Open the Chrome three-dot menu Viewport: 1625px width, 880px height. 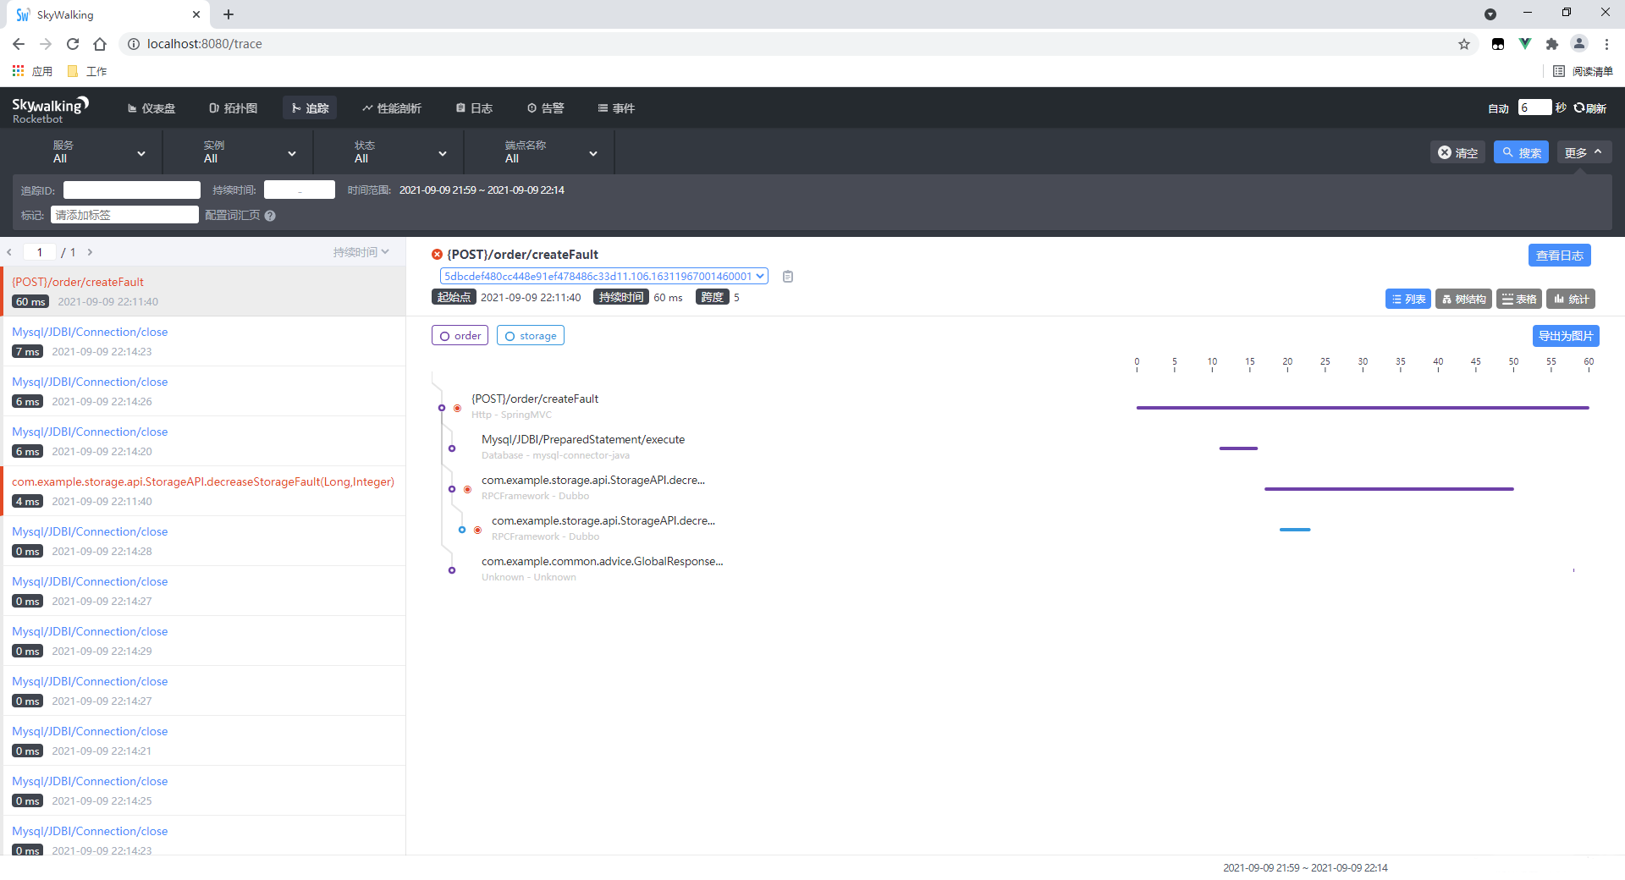pyautogui.click(x=1606, y=44)
